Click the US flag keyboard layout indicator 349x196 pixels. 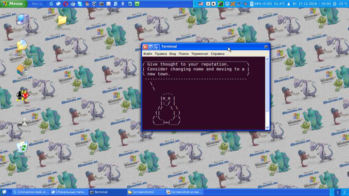[201, 4]
